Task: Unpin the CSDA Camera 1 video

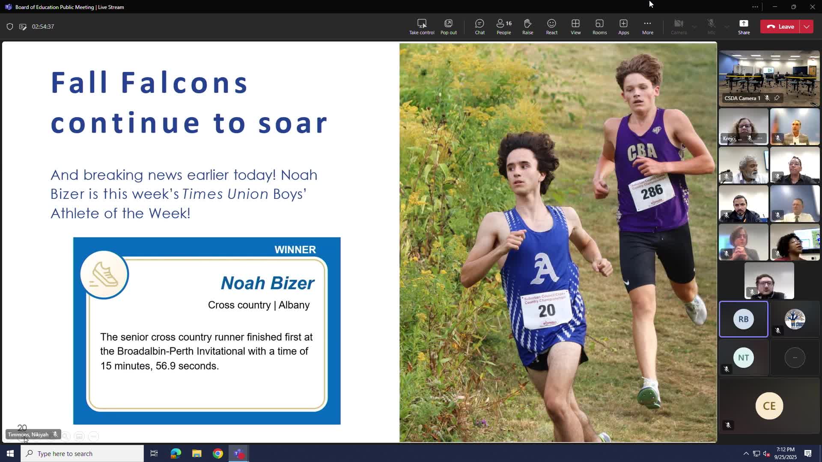Action: coord(777,98)
